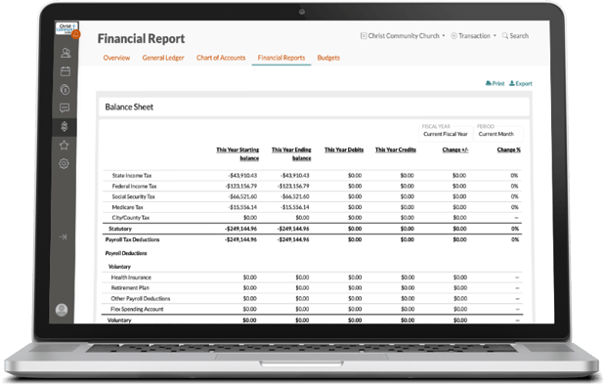
Task: Open the Fiscal Year selector
Action: (x=446, y=134)
